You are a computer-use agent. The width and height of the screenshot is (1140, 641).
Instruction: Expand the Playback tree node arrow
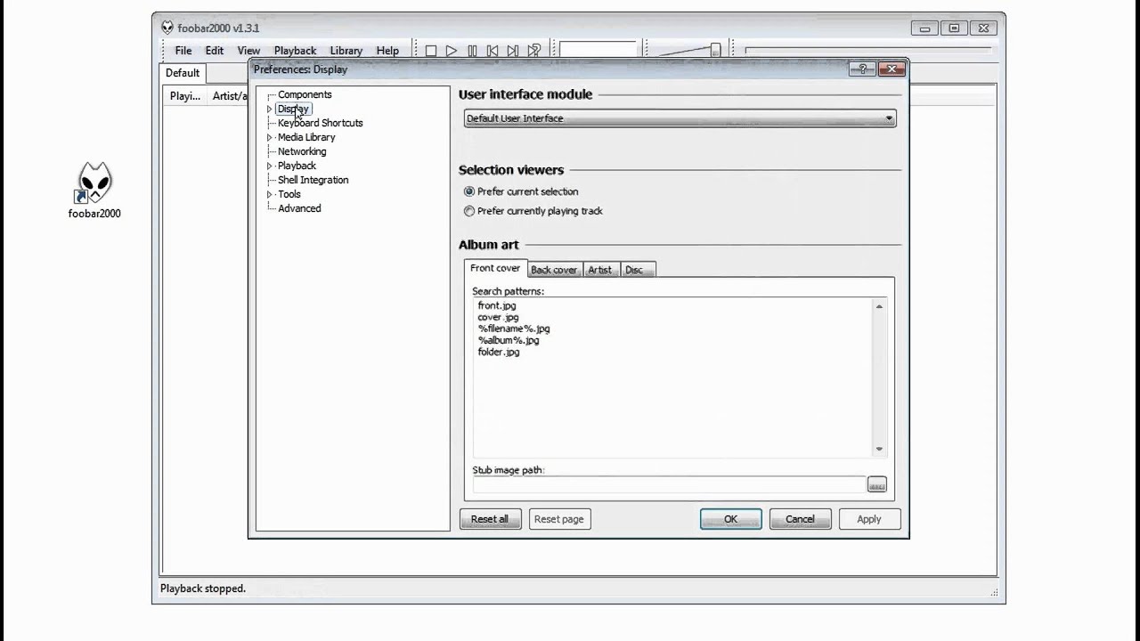click(270, 166)
